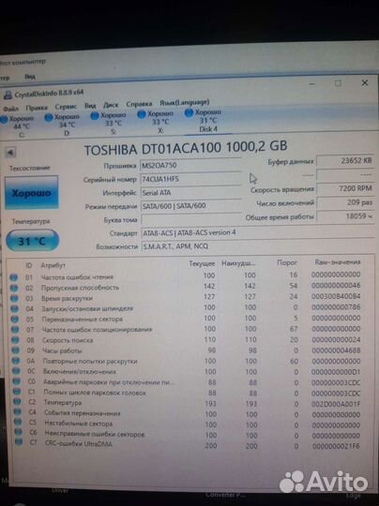379x506 pixels.
Task: Open the Диск menu
Action: [x=111, y=105]
